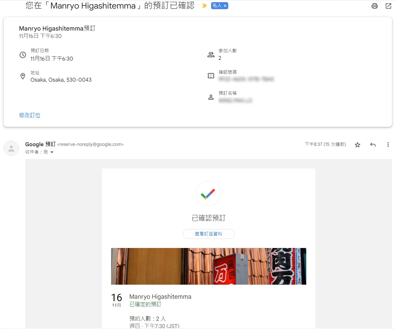The image size is (395, 329).
Task: Open the three-dot more options menu
Action: pos(388,145)
